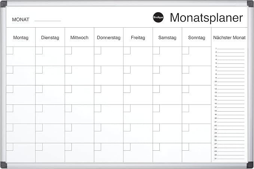Check the date box in Dienstag's first week

tap(39, 50)
